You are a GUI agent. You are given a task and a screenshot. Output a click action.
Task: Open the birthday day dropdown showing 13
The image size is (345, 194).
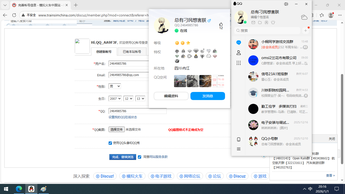[140, 99]
